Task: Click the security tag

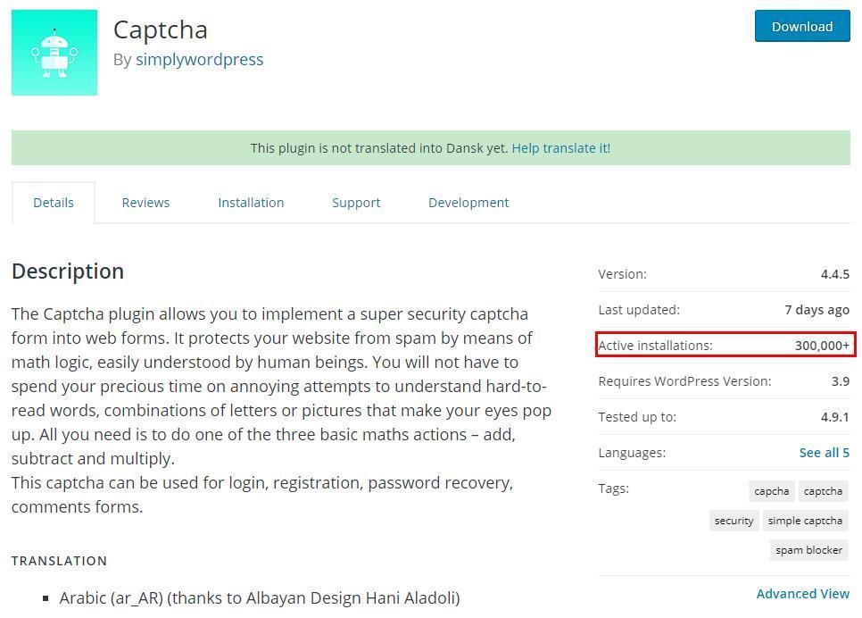Action: [x=734, y=521]
